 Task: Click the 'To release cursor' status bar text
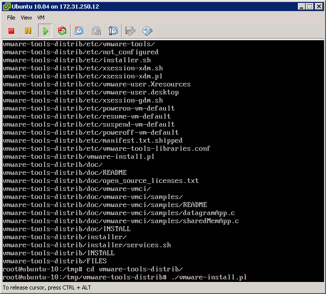click(x=47, y=287)
